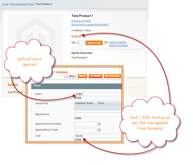193x165 pixels.
Task: Click the circle icon on Back button
Action: [x=67, y=76]
